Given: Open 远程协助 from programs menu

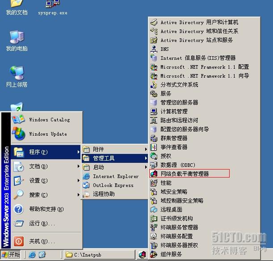Looking at the screenshot, I should pyautogui.click(x=114, y=194).
